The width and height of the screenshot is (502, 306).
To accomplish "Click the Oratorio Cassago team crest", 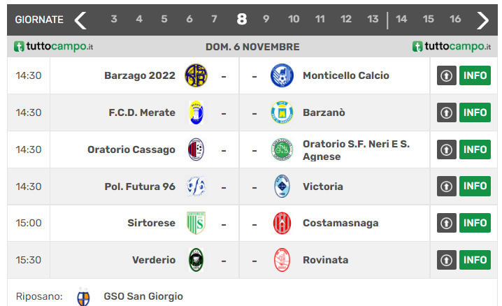I will click(196, 150).
